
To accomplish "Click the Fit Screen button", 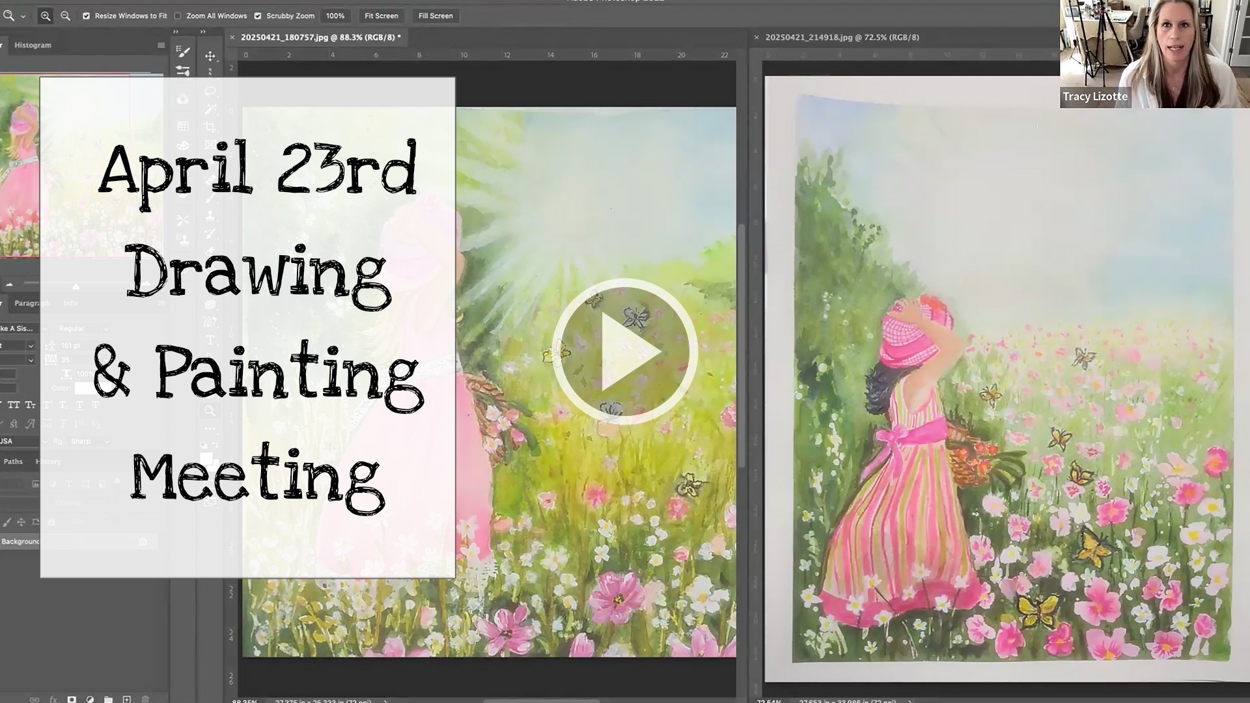I will (x=381, y=16).
